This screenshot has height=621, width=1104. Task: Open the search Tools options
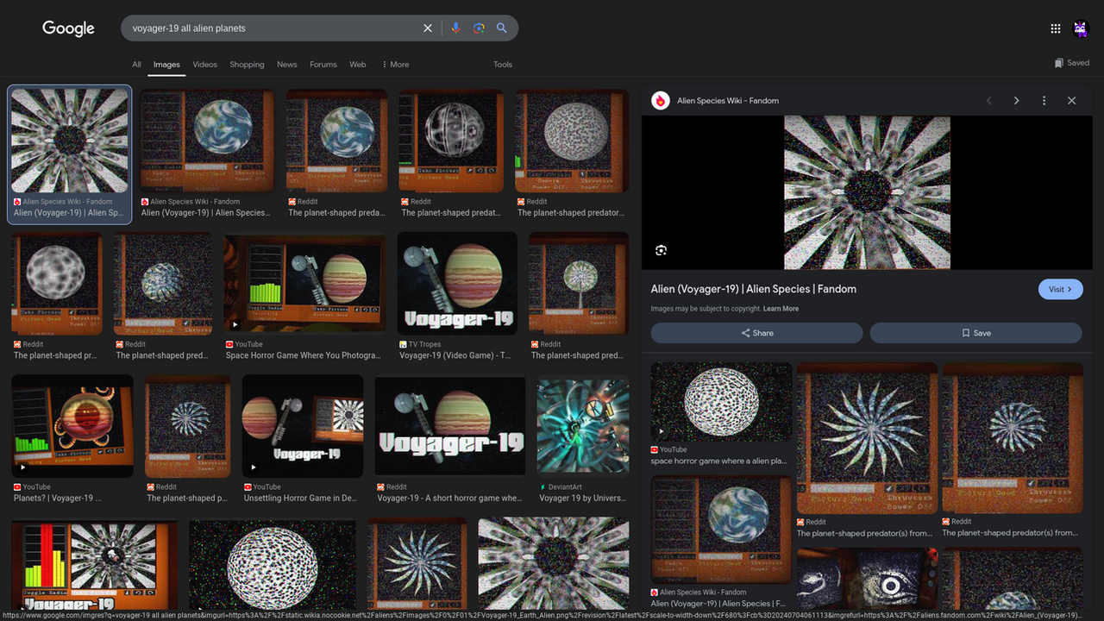pyautogui.click(x=503, y=65)
